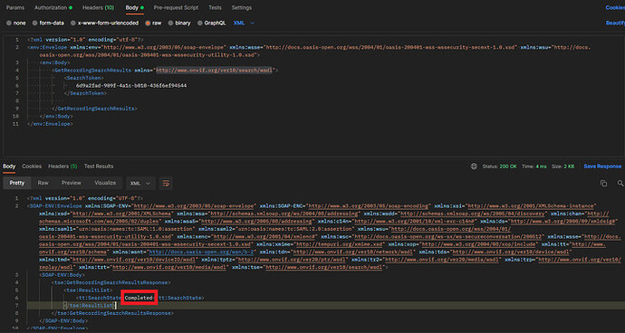Click the docs.oasis-open.org/wsn/b-2 link in response
Image resolution: width=625 pixels, height=333 pixels.
(x=201, y=252)
